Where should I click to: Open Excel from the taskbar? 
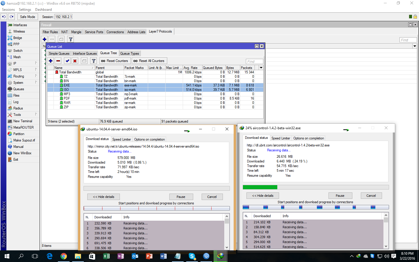(x=106, y=256)
